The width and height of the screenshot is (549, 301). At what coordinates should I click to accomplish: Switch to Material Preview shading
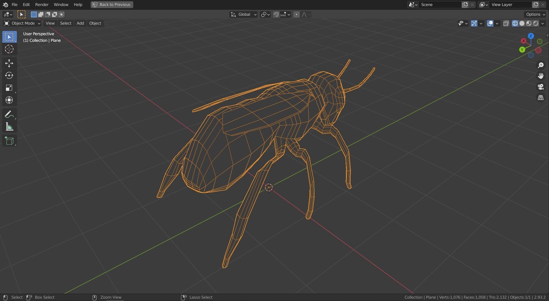tap(529, 23)
